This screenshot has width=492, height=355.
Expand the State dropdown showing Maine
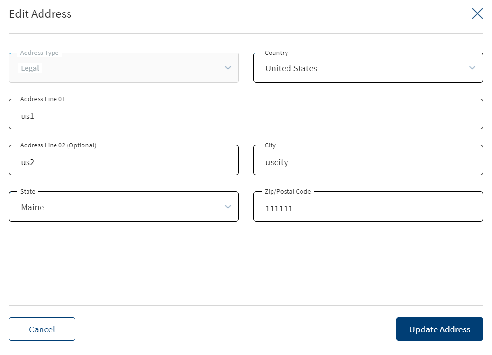pyautogui.click(x=123, y=207)
